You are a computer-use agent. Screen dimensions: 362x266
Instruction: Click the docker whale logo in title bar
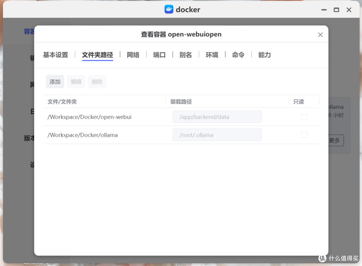169,9
